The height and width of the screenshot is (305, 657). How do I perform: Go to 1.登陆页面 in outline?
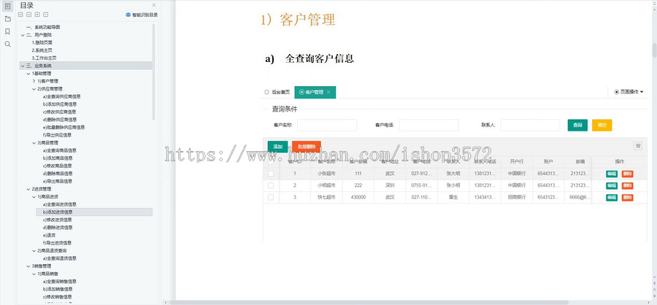click(42, 43)
